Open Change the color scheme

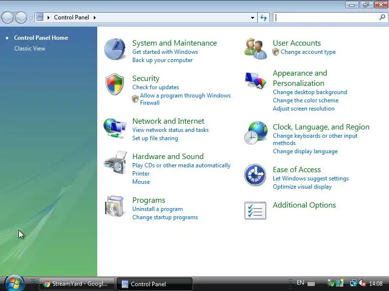coord(306,100)
